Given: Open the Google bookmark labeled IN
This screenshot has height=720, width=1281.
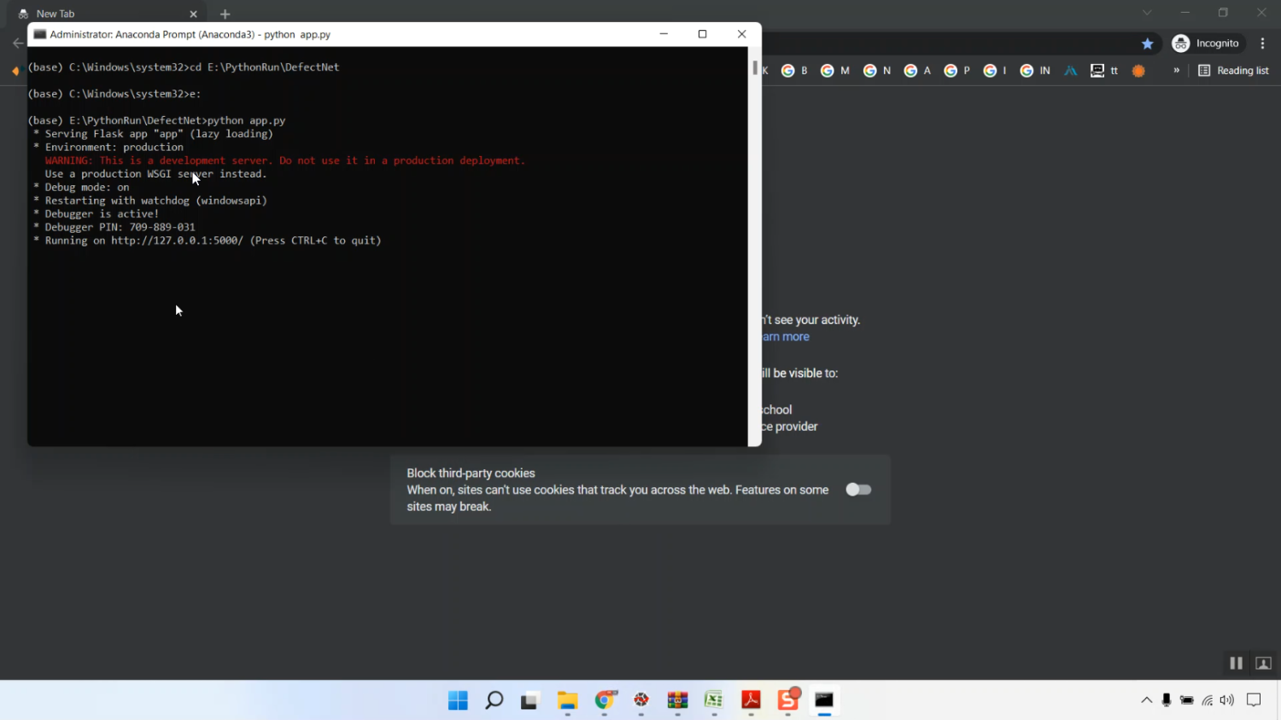Looking at the screenshot, I should (1035, 71).
